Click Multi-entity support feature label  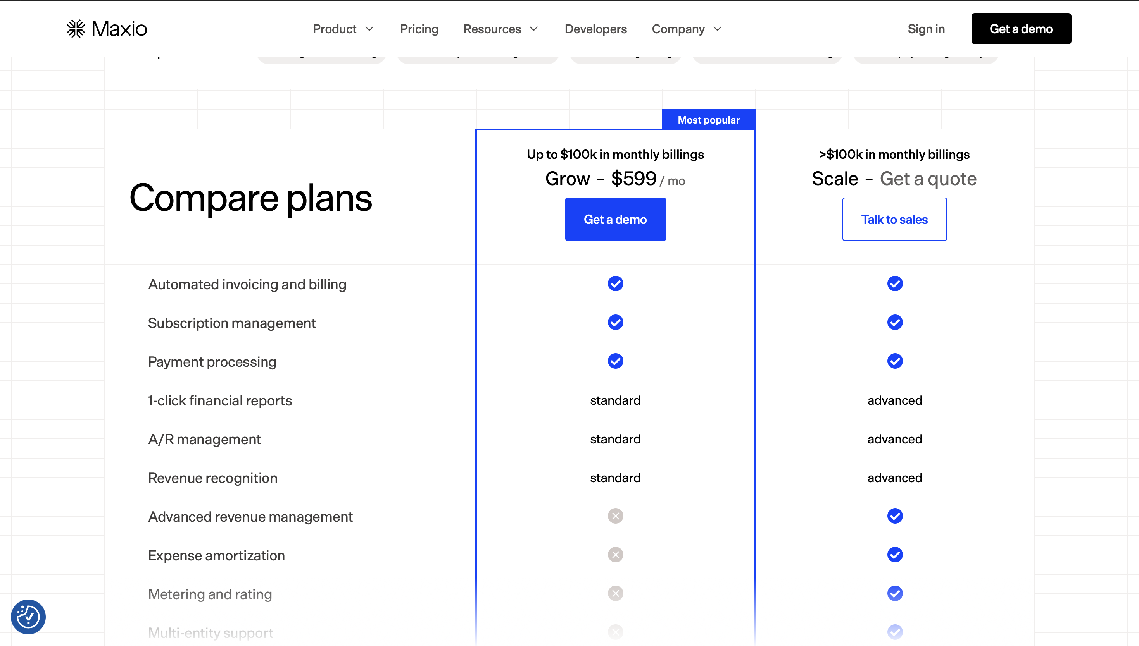pyautogui.click(x=211, y=633)
